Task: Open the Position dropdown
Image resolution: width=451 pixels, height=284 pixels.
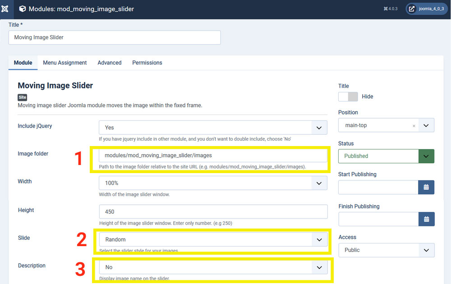Action: pos(426,125)
